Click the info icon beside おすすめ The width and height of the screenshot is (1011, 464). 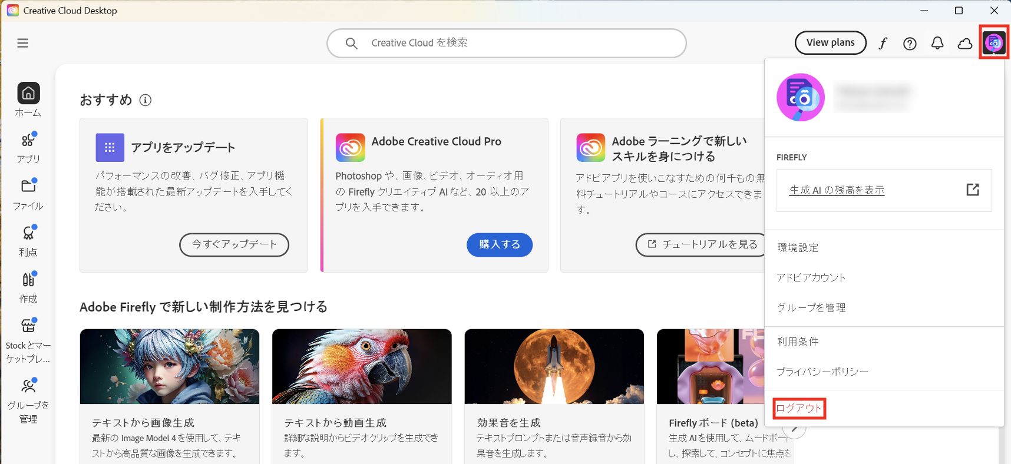pyautogui.click(x=146, y=100)
